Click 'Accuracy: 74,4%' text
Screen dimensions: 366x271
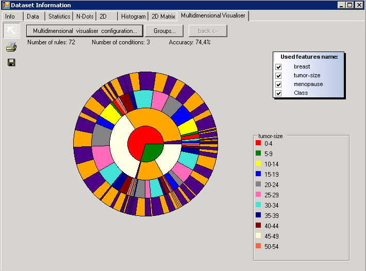click(x=190, y=42)
